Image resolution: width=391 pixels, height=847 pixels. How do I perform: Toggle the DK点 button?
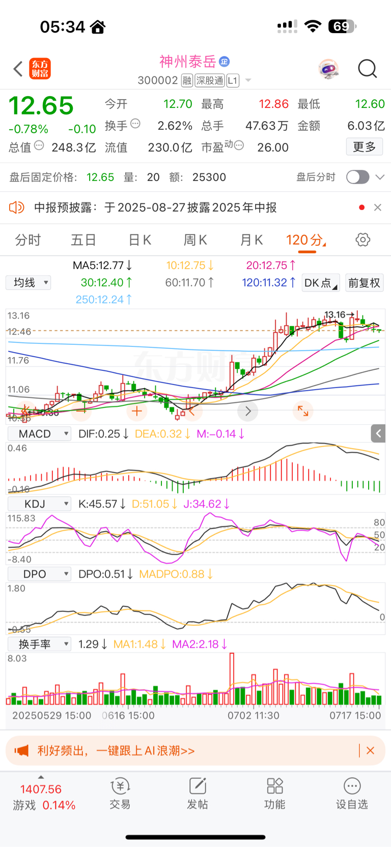pyautogui.click(x=321, y=283)
